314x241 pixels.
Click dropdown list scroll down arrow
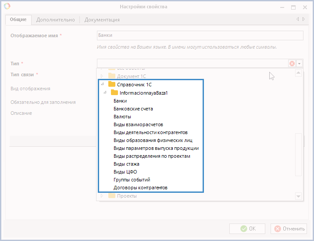298,196
